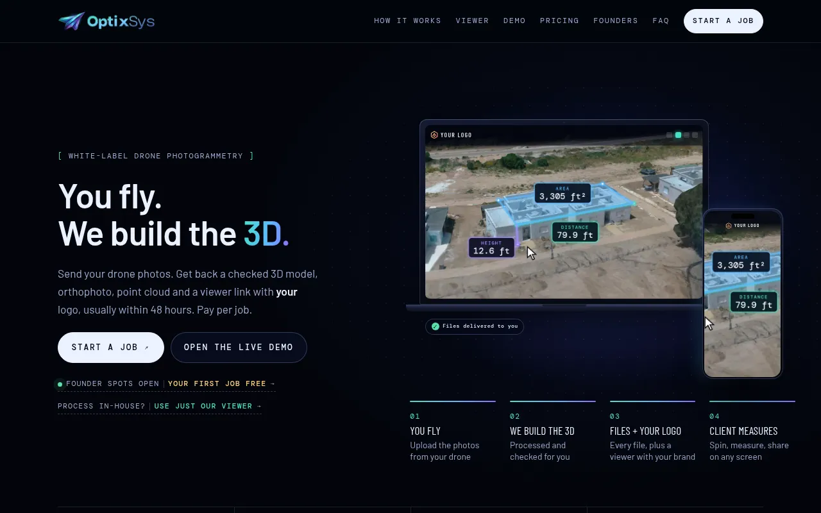This screenshot has height=513, width=821.
Task: Click the "White-label drone photogrammetry" tagline
Action: [x=156, y=156]
